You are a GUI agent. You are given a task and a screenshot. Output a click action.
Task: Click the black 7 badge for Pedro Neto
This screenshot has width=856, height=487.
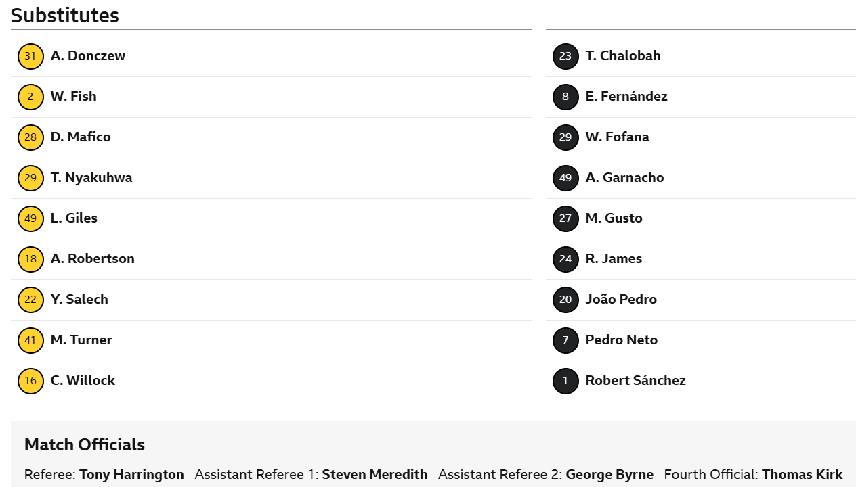point(565,340)
